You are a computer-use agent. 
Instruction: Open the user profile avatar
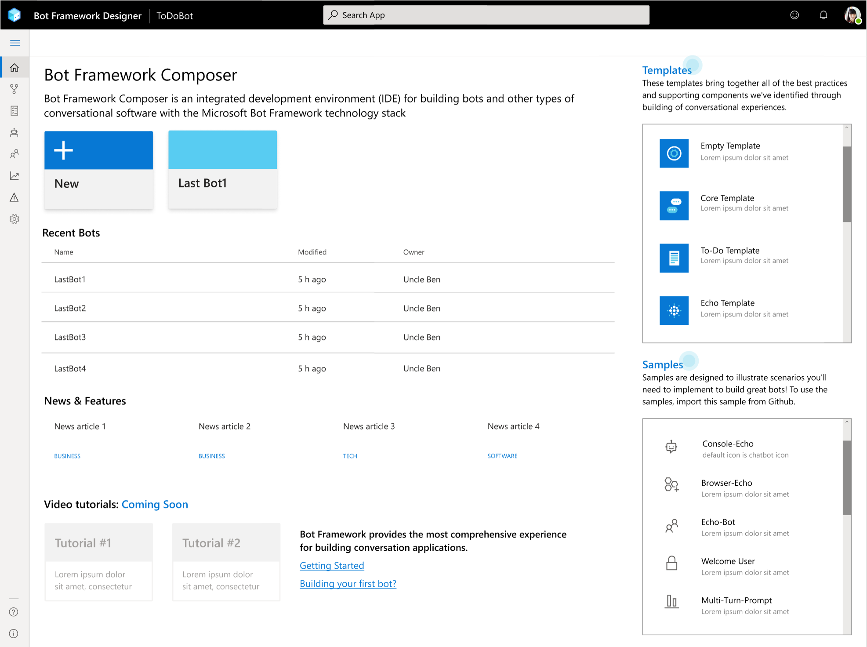[x=852, y=15]
